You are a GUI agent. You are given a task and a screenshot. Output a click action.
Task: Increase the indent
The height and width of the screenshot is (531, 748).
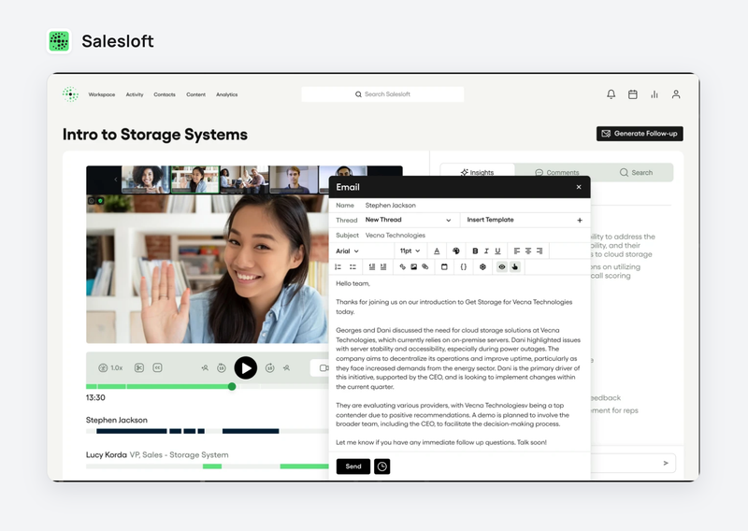[383, 266]
